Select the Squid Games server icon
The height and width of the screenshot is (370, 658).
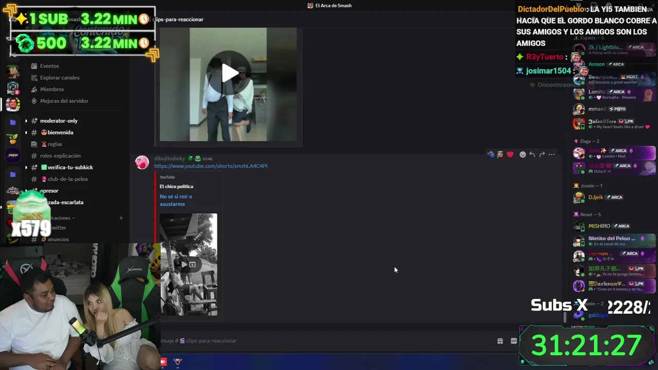coord(13,191)
